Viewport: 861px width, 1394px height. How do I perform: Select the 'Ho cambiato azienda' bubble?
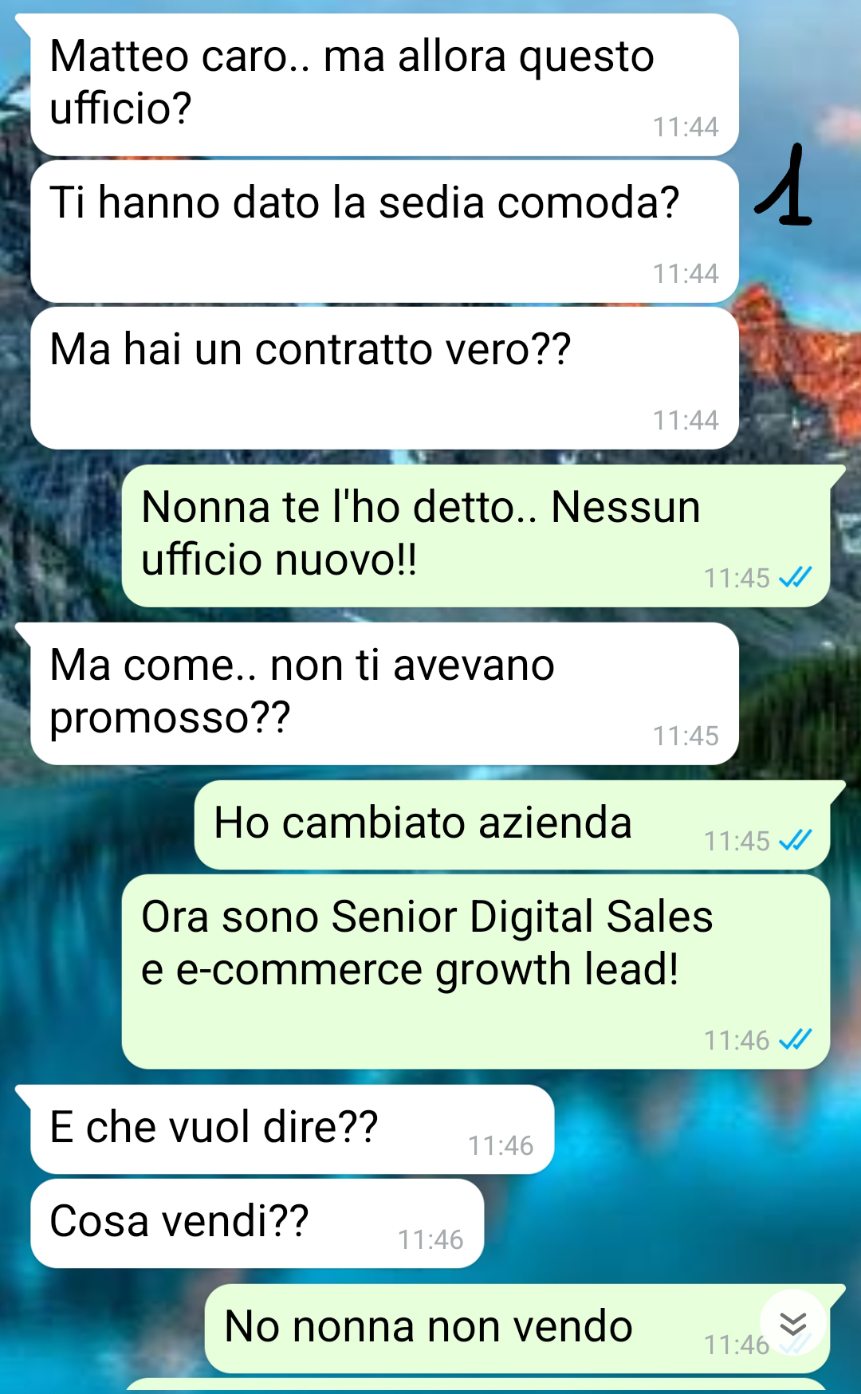[x=512, y=826]
